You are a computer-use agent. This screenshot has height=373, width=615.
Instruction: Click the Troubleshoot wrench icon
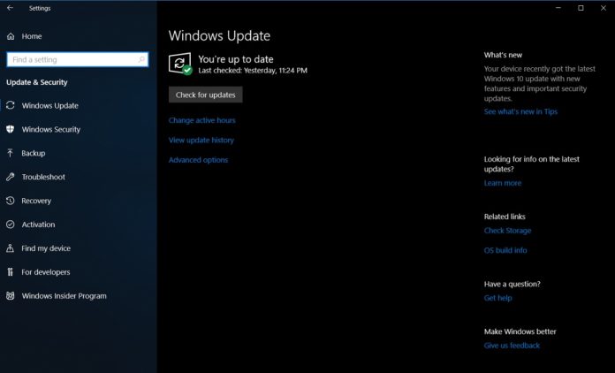click(x=11, y=177)
